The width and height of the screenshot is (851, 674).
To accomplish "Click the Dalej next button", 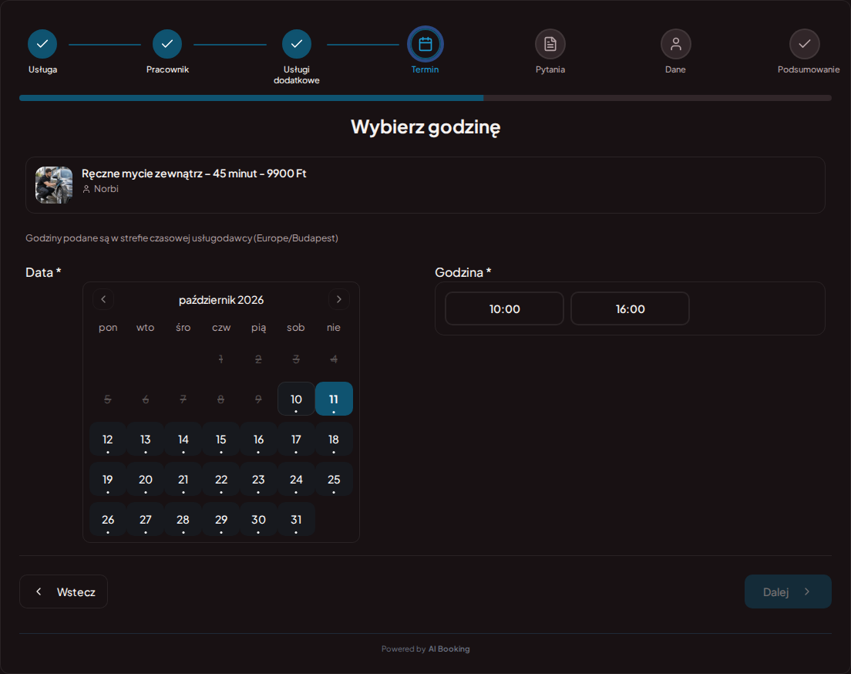I will [x=788, y=591].
